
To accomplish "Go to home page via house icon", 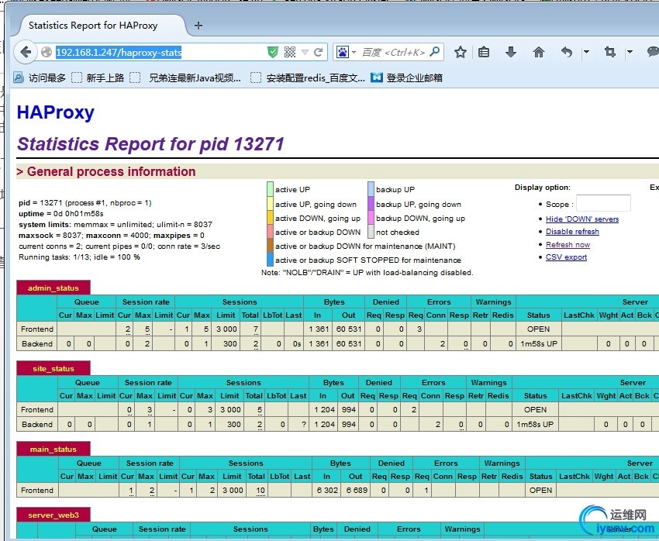I will pyautogui.click(x=538, y=52).
